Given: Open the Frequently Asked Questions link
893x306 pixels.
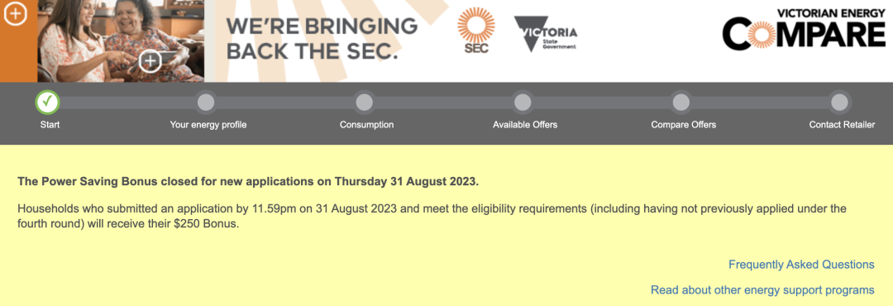Looking at the screenshot, I should (x=801, y=265).
